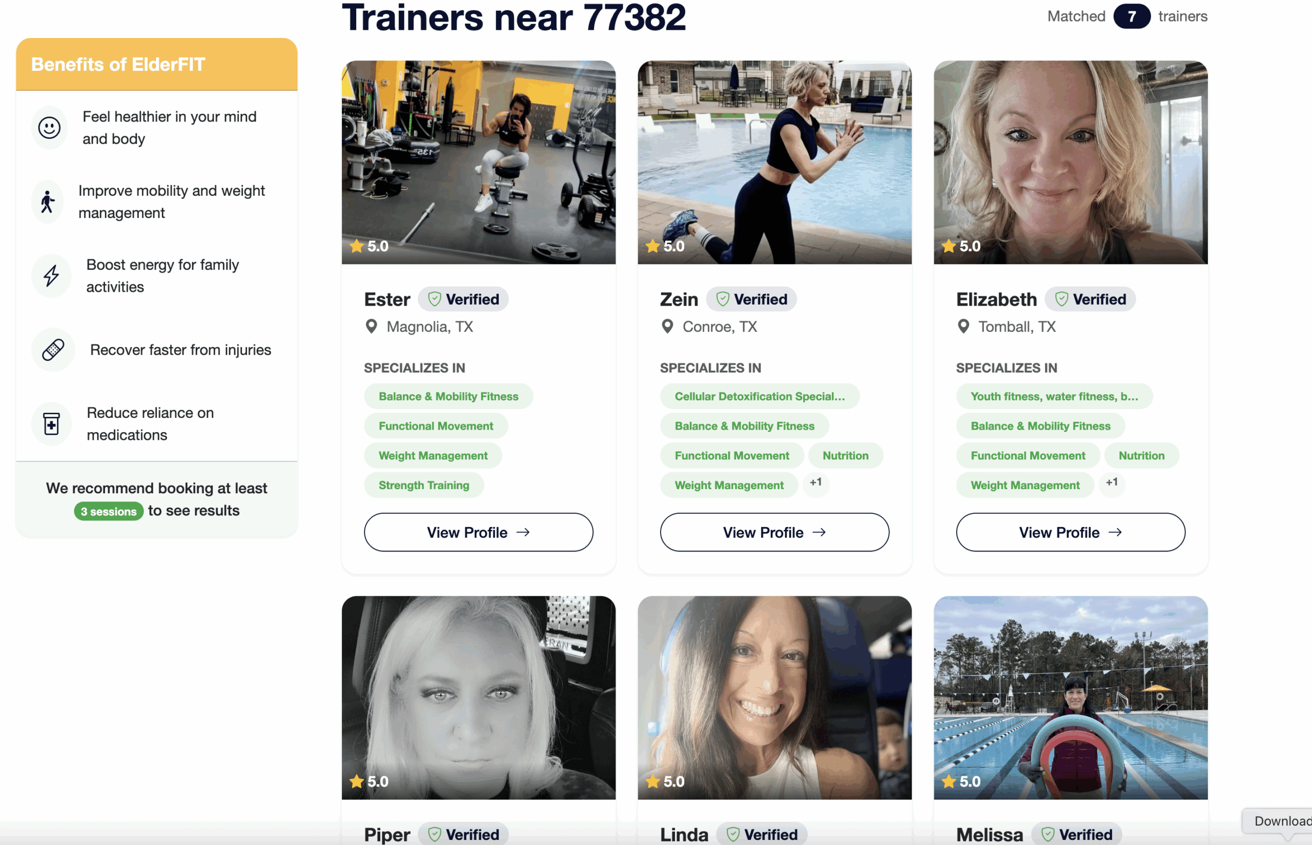Click the medication bottle icon
Screen dimensions: 1312x845
pos(52,424)
